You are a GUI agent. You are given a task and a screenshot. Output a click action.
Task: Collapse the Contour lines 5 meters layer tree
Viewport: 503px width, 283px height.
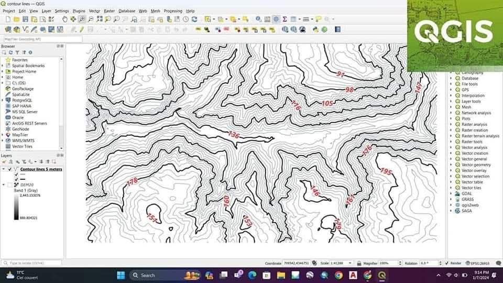[4, 169]
